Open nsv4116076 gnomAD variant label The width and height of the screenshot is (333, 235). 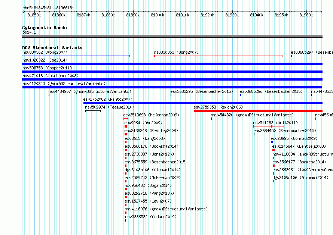[166, 209]
